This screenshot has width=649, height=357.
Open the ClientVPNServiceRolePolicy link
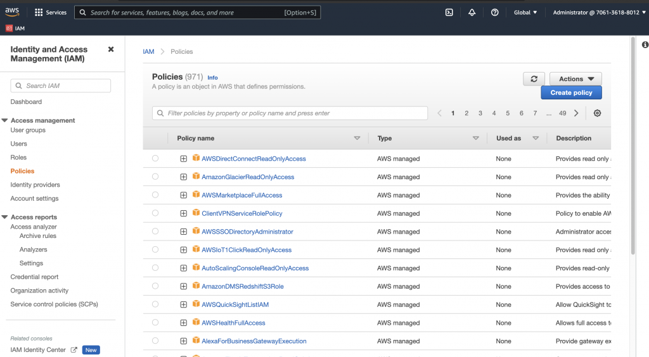click(x=242, y=213)
